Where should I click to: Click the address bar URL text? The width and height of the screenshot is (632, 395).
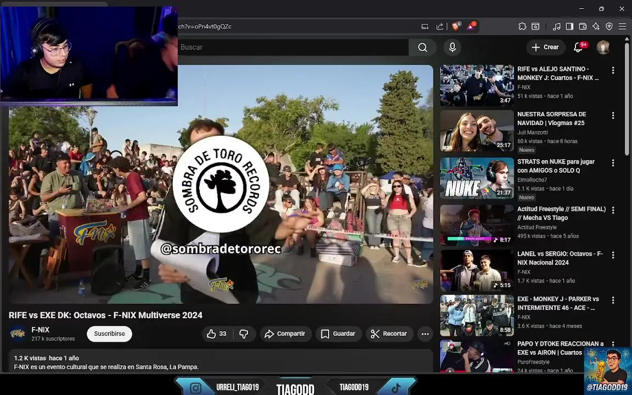(x=205, y=26)
